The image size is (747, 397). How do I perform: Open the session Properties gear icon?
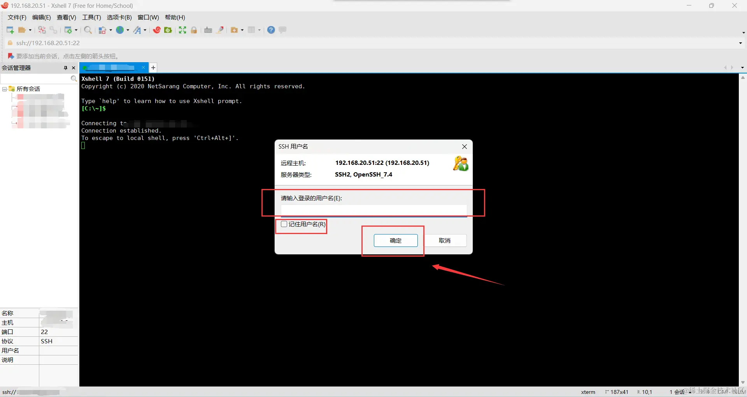pos(68,30)
